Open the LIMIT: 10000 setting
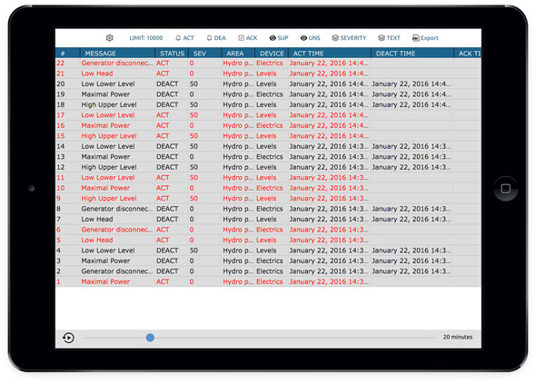This screenshot has height=383, width=536. (146, 38)
